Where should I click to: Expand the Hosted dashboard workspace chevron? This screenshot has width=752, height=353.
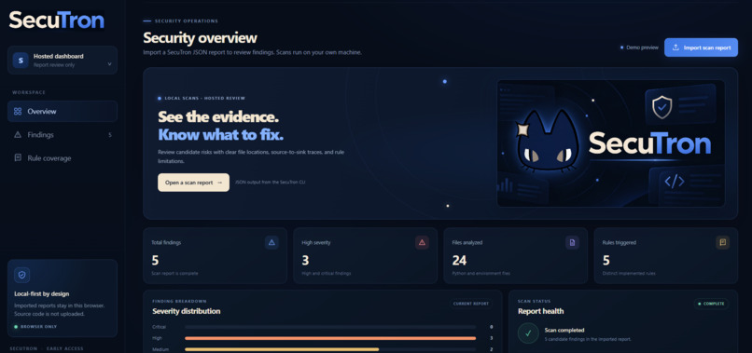pyautogui.click(x=109, y=64)
